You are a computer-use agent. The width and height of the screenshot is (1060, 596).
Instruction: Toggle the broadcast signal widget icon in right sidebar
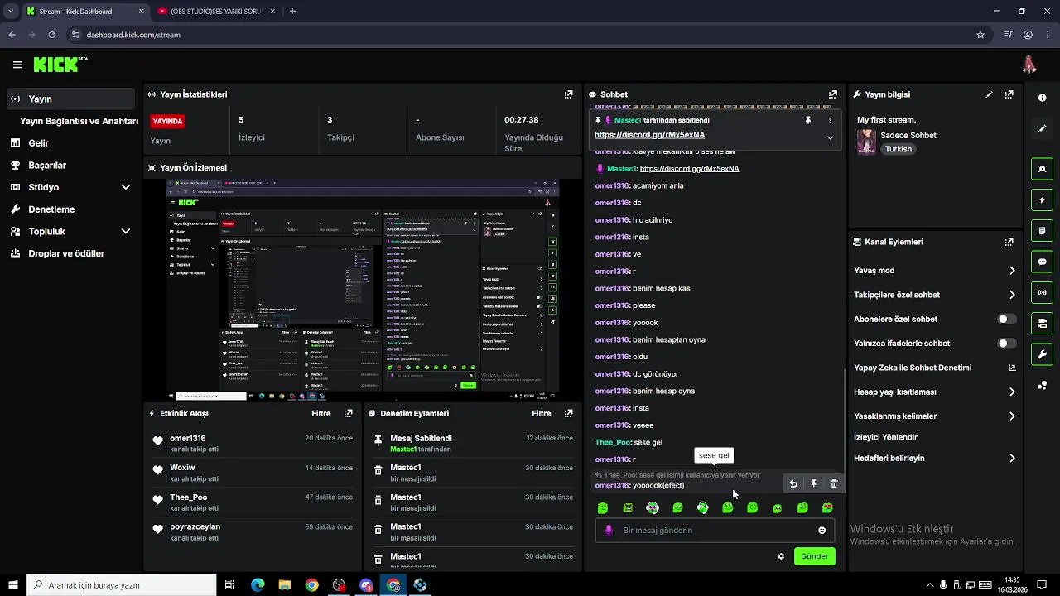point(1042,292)
